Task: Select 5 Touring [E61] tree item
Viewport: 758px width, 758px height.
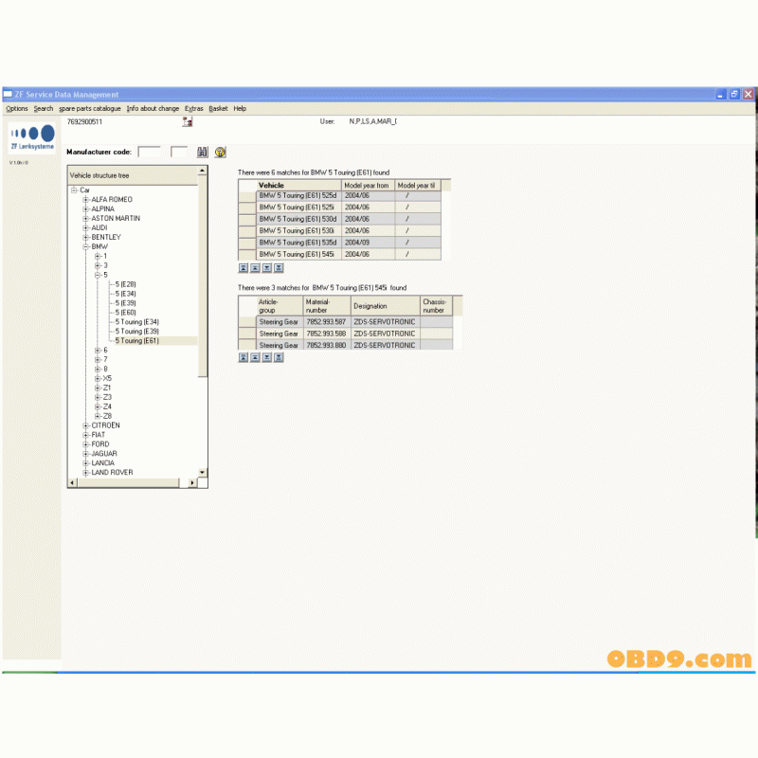Action: [x=137, y=341]
